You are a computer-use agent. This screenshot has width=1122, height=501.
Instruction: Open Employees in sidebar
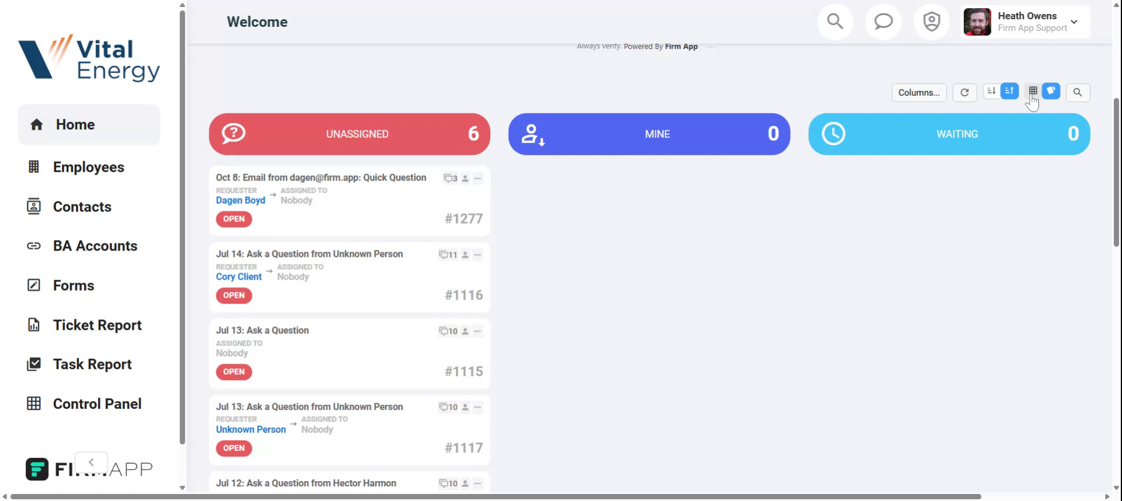[89, 167]
